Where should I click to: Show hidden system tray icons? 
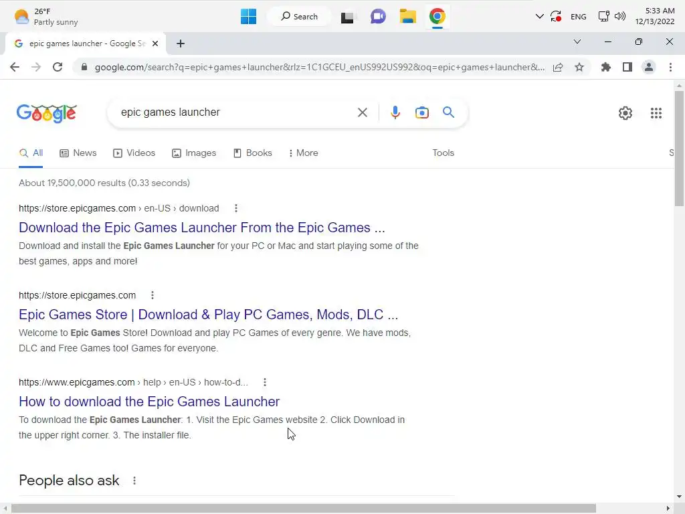(x=540, y=17)
